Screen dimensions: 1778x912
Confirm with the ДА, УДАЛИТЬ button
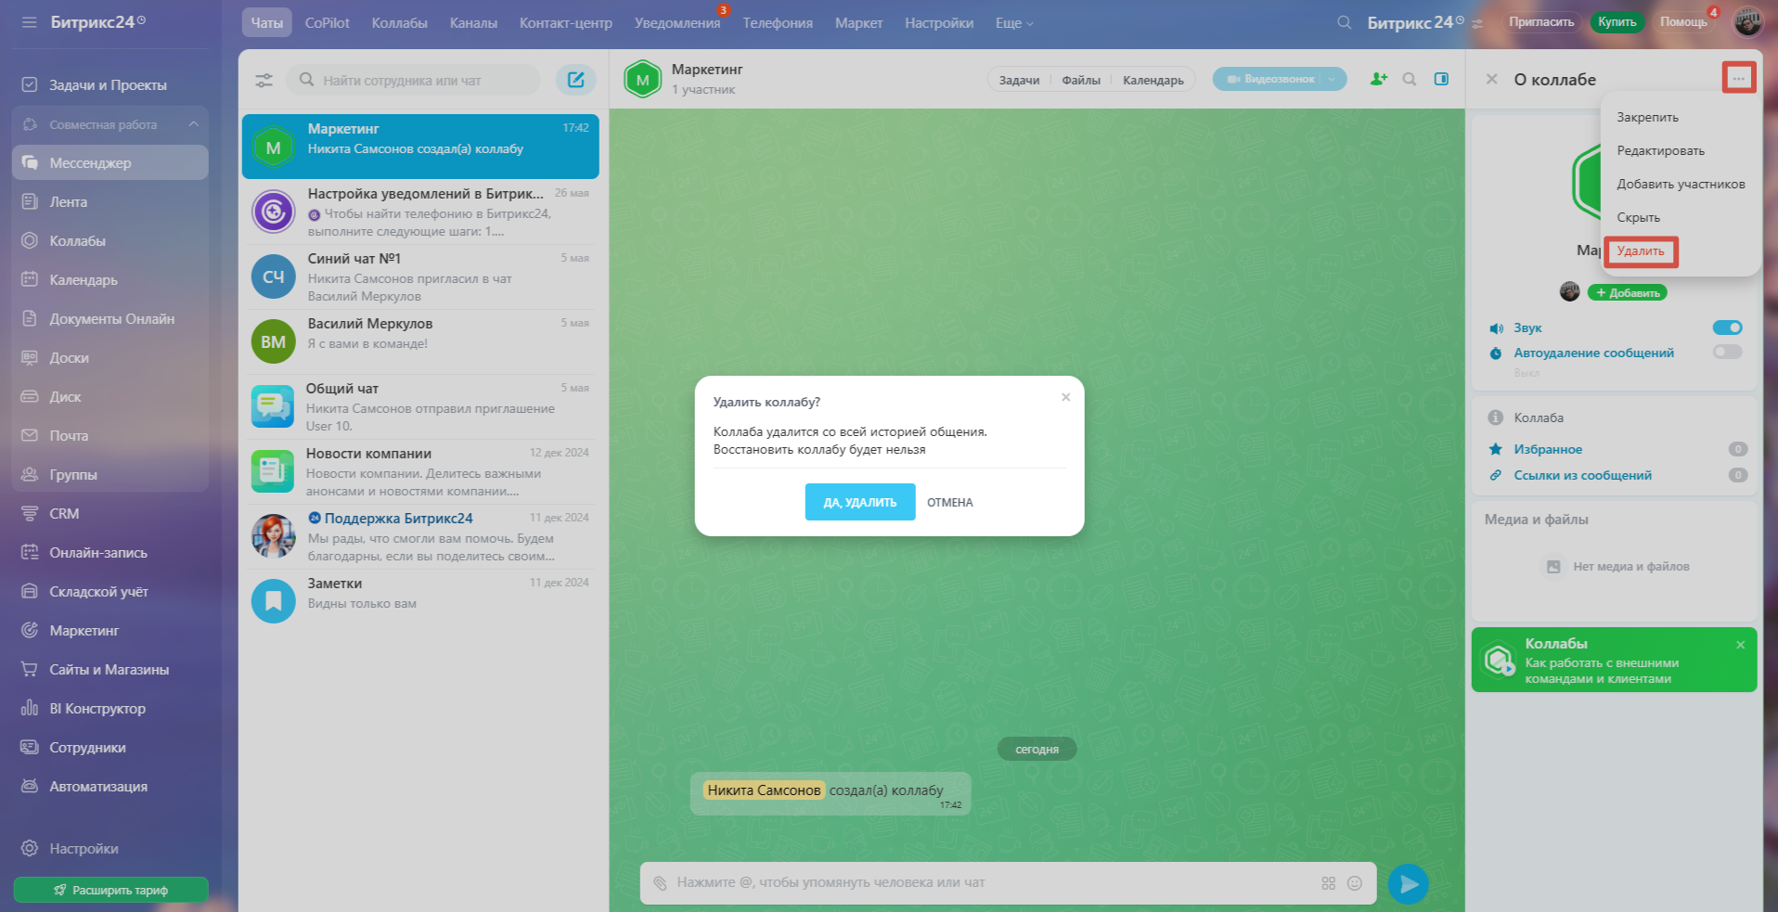click(859, 502)
